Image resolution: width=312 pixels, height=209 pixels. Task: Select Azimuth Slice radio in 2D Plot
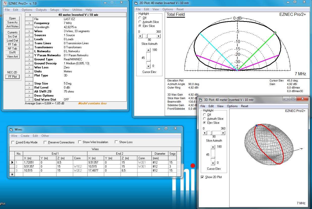pyautogui.click(x=140, y=22)
